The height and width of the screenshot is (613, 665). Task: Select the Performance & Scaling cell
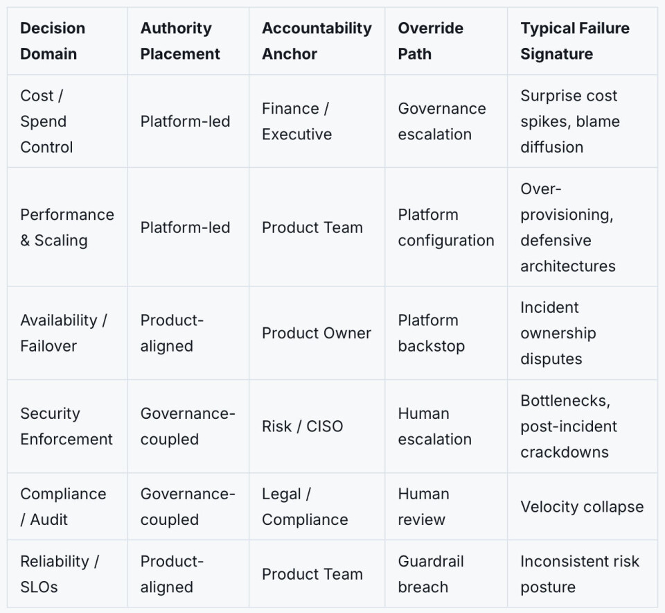[x=67, y=227]
